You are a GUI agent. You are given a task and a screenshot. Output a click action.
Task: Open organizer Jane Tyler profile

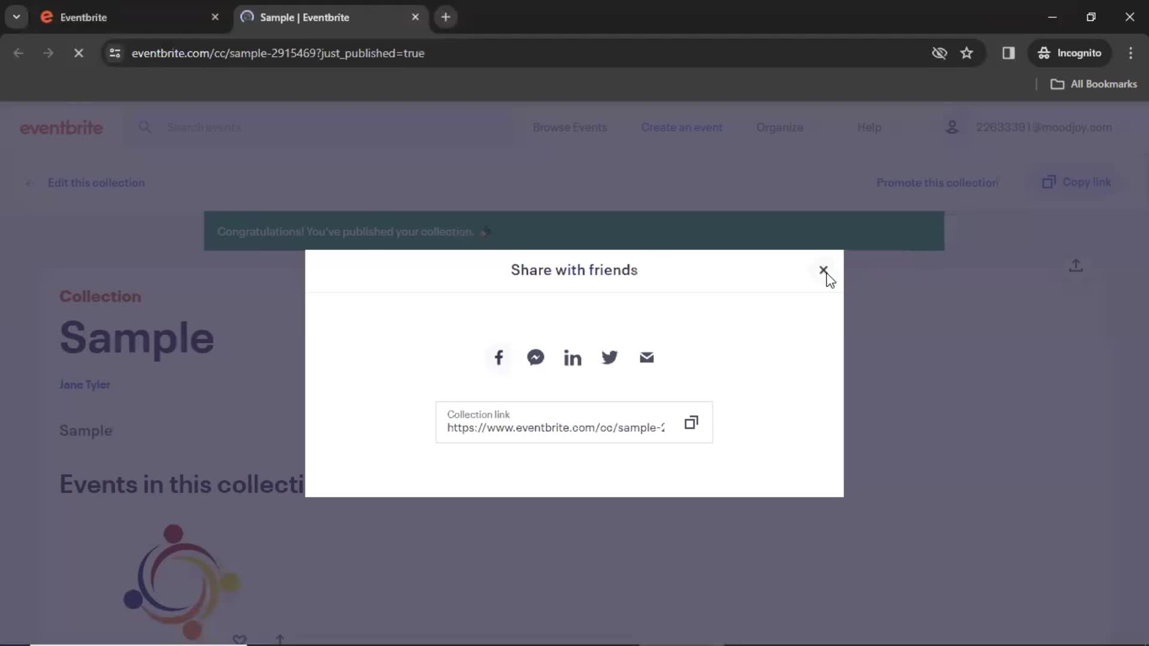[84, 385]
